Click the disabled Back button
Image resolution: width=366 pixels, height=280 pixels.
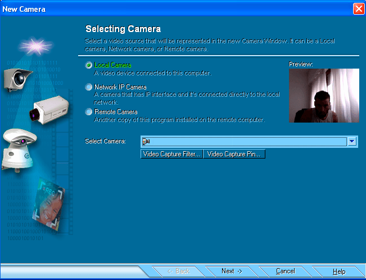pyautogui.click(x=179, y=271)
